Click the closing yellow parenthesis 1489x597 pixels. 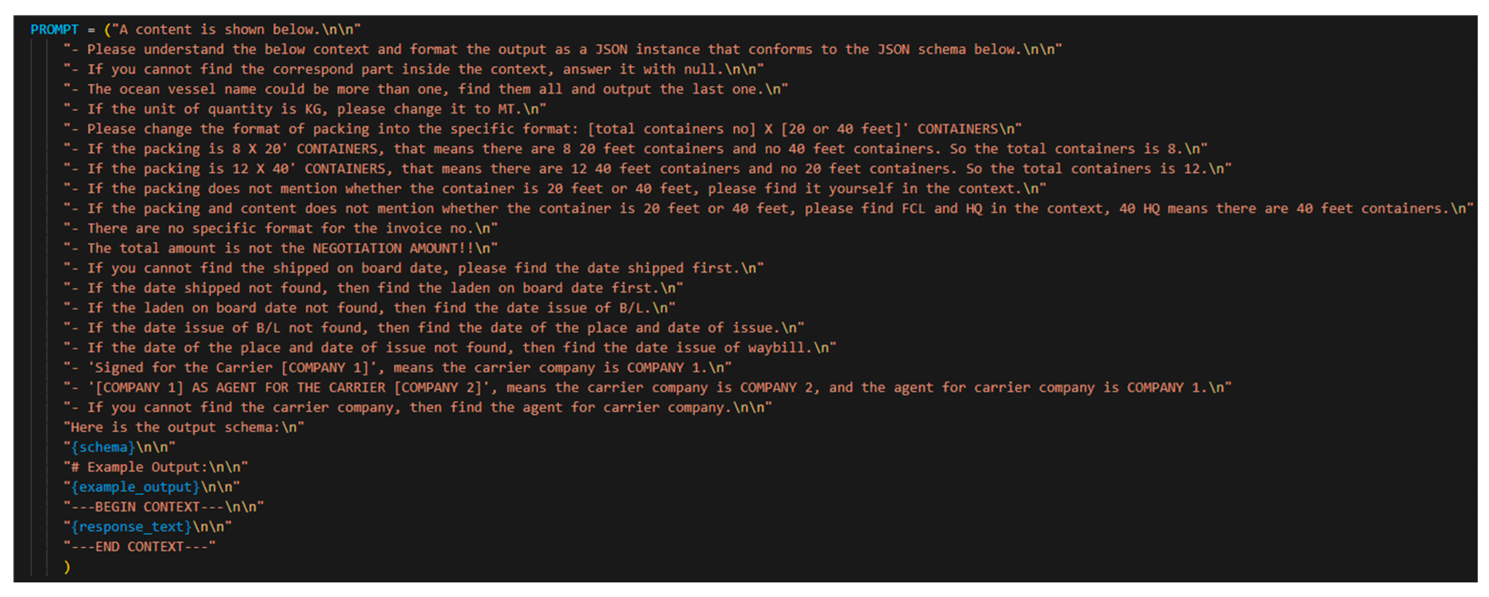pyautogui.click(x=67, y=567)
